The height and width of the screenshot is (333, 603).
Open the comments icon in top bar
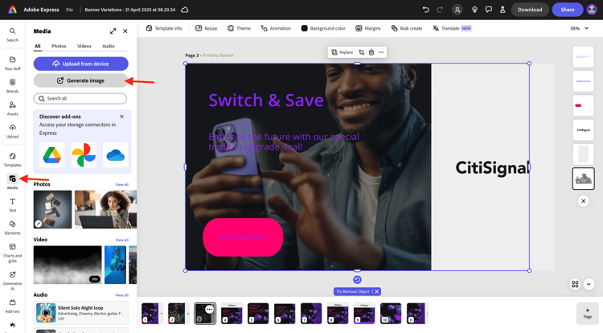coord(488,10)
